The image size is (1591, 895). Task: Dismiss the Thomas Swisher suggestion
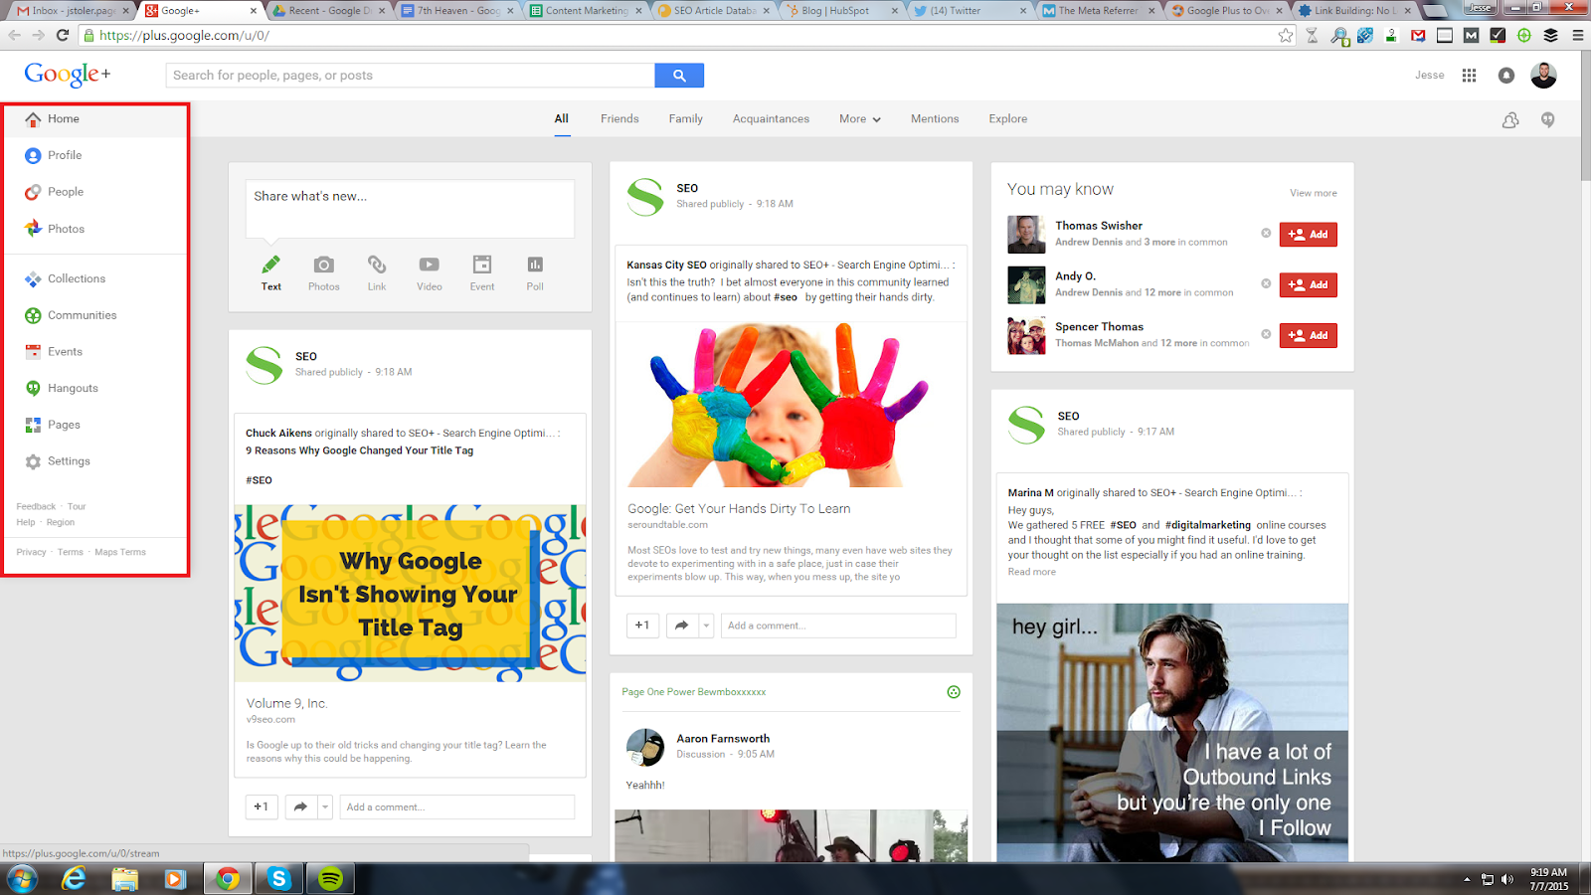(1266, 234)
